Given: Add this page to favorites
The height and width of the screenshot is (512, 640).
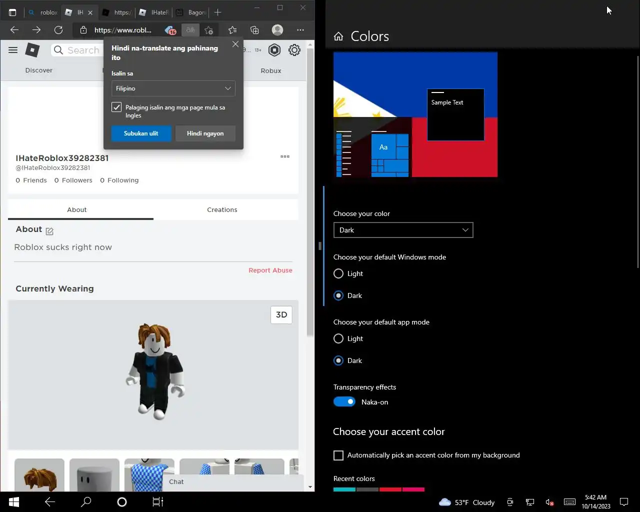Looking at the screenshot, I should click(x=209, y=30).
